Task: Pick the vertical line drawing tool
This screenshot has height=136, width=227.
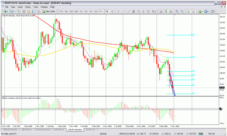Action: click(x=118, y=11)
